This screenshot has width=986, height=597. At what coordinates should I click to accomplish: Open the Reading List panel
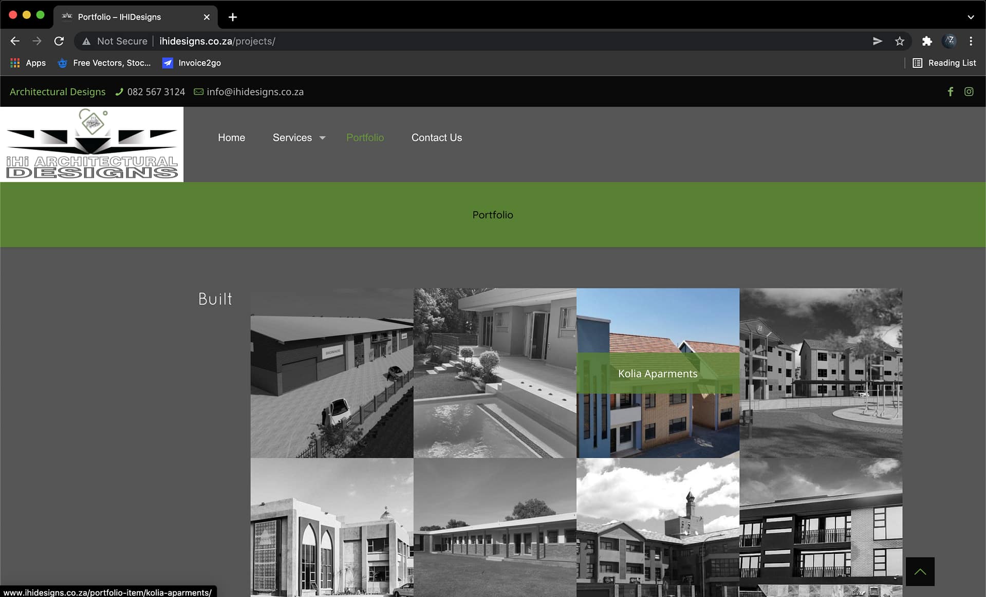tap(944, 63)
